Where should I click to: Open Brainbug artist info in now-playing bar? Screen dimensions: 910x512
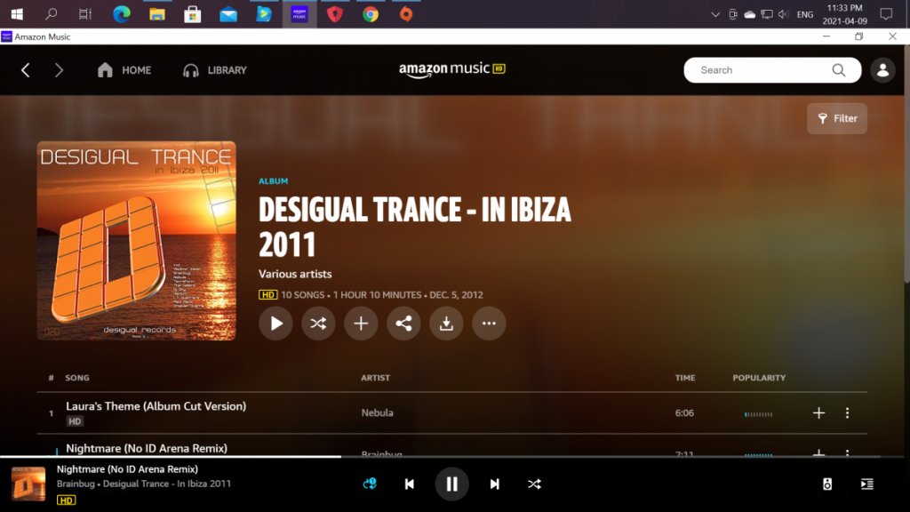[76, 484]
